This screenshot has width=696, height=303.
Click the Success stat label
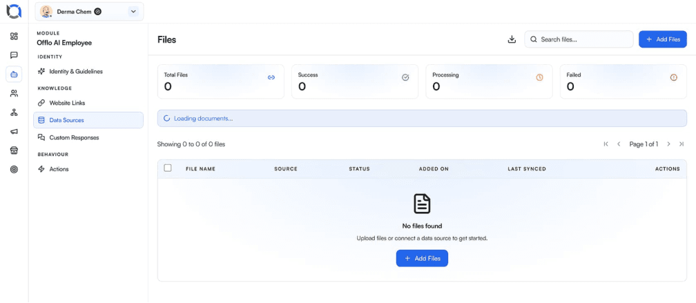pos(308,75)
